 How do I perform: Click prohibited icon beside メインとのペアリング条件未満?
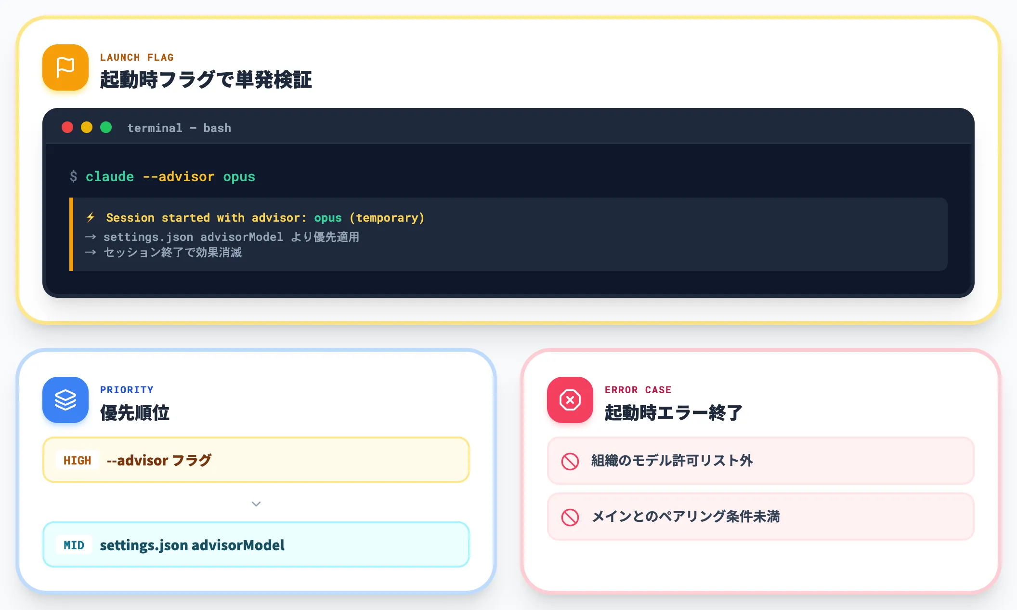coord(570,517)
